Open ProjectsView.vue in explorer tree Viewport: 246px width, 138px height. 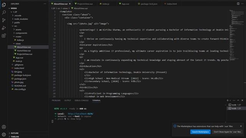[28, 54]
